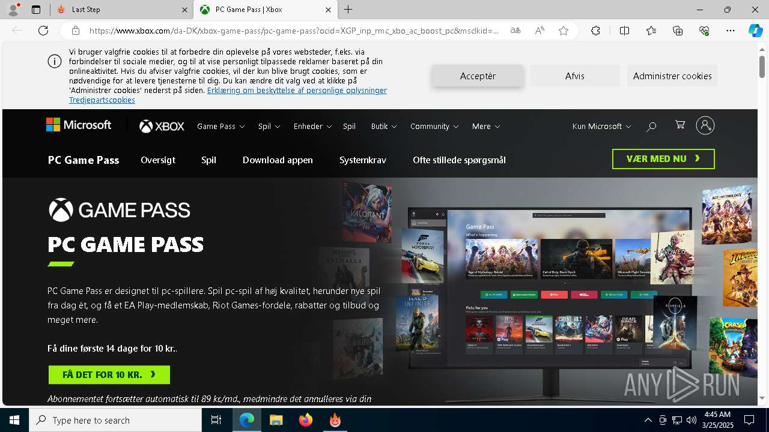Reload the page with the refresh icon
Screen dimensions: 769x432
(x=43, y=31)
